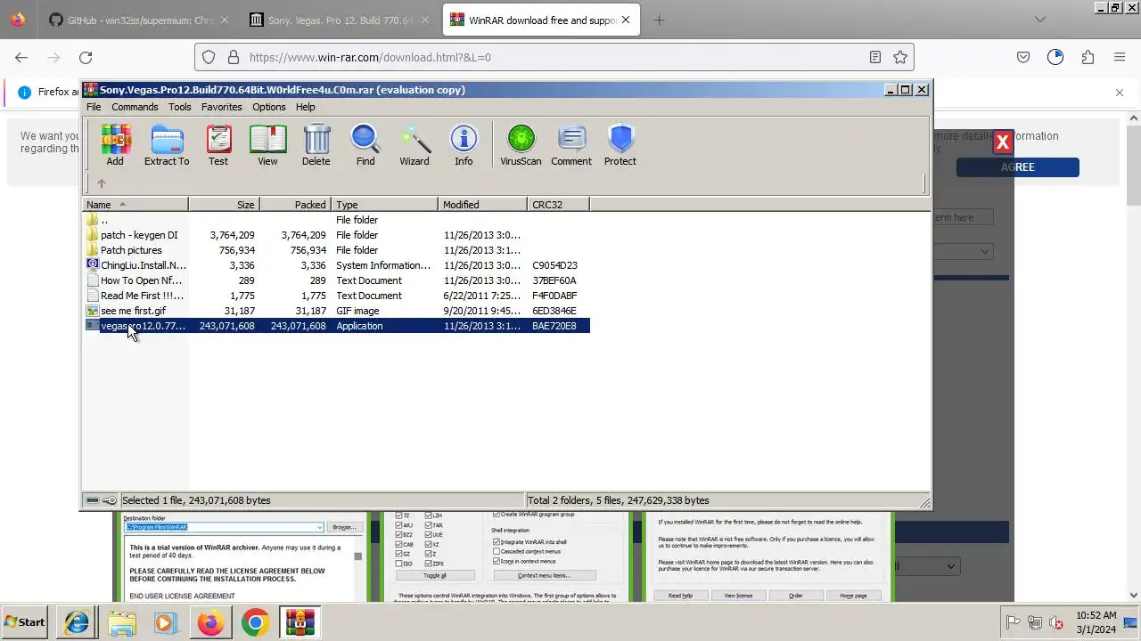The width and height of the screenshot is (1141, 641).
Task: Open the Firefox hamburger menu
Action: (x=1120, y=57)
